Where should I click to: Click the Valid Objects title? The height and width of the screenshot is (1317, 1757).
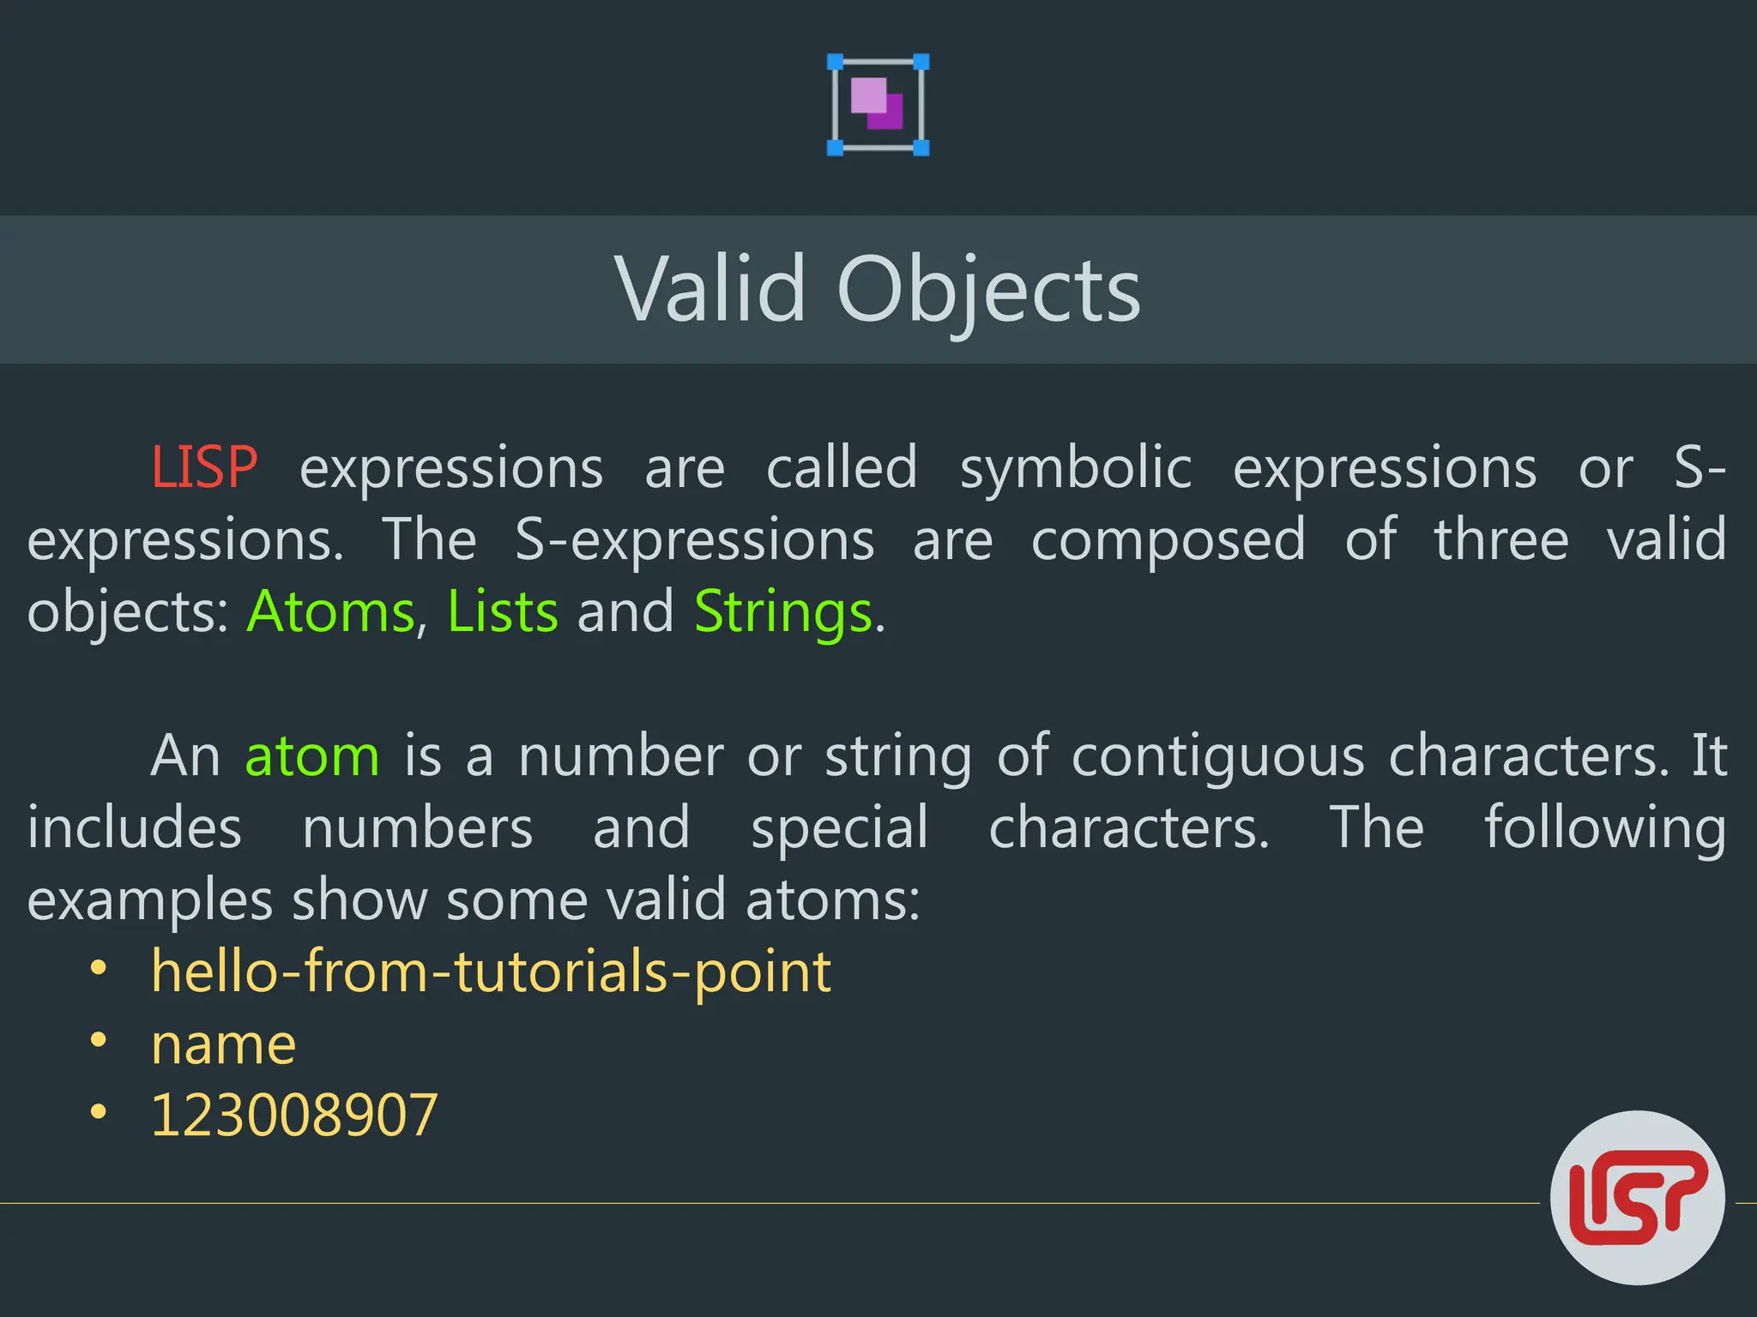tap(878, 291)
